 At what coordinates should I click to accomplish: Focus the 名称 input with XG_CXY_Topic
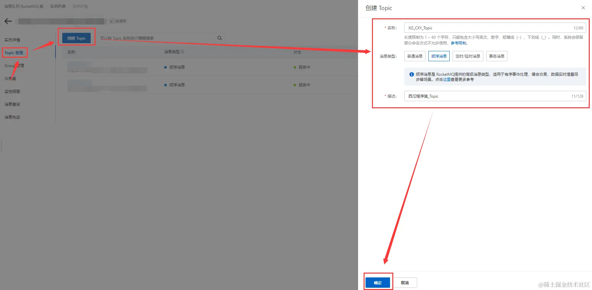[495, 28]
